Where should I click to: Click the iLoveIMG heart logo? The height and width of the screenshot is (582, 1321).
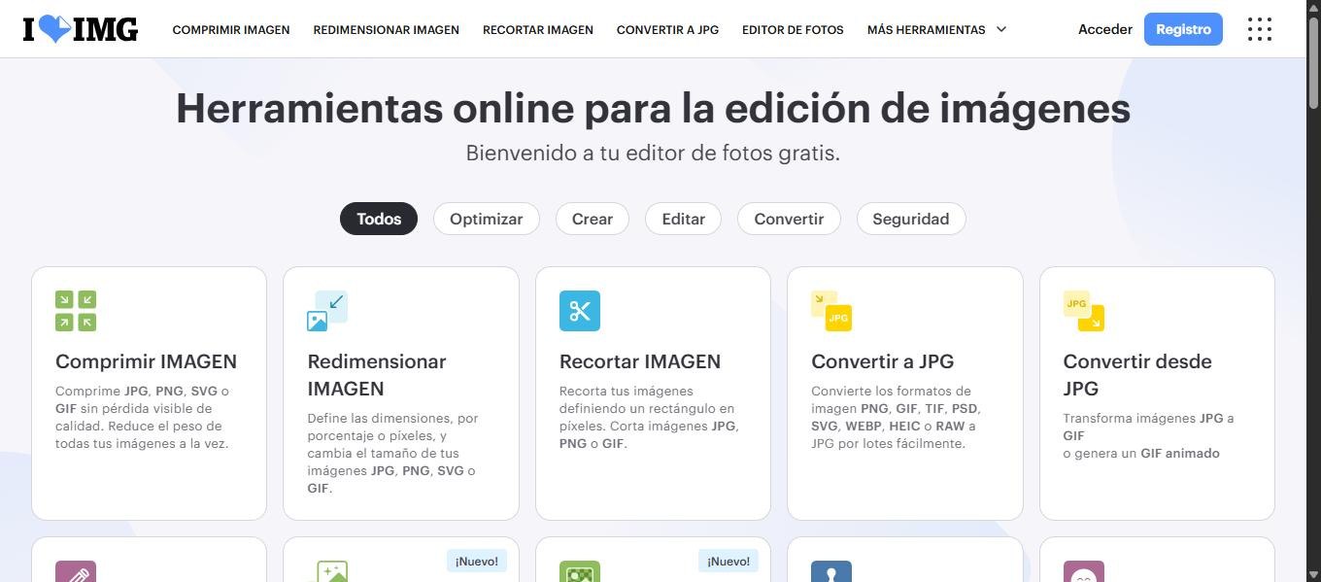pos(80,29)
